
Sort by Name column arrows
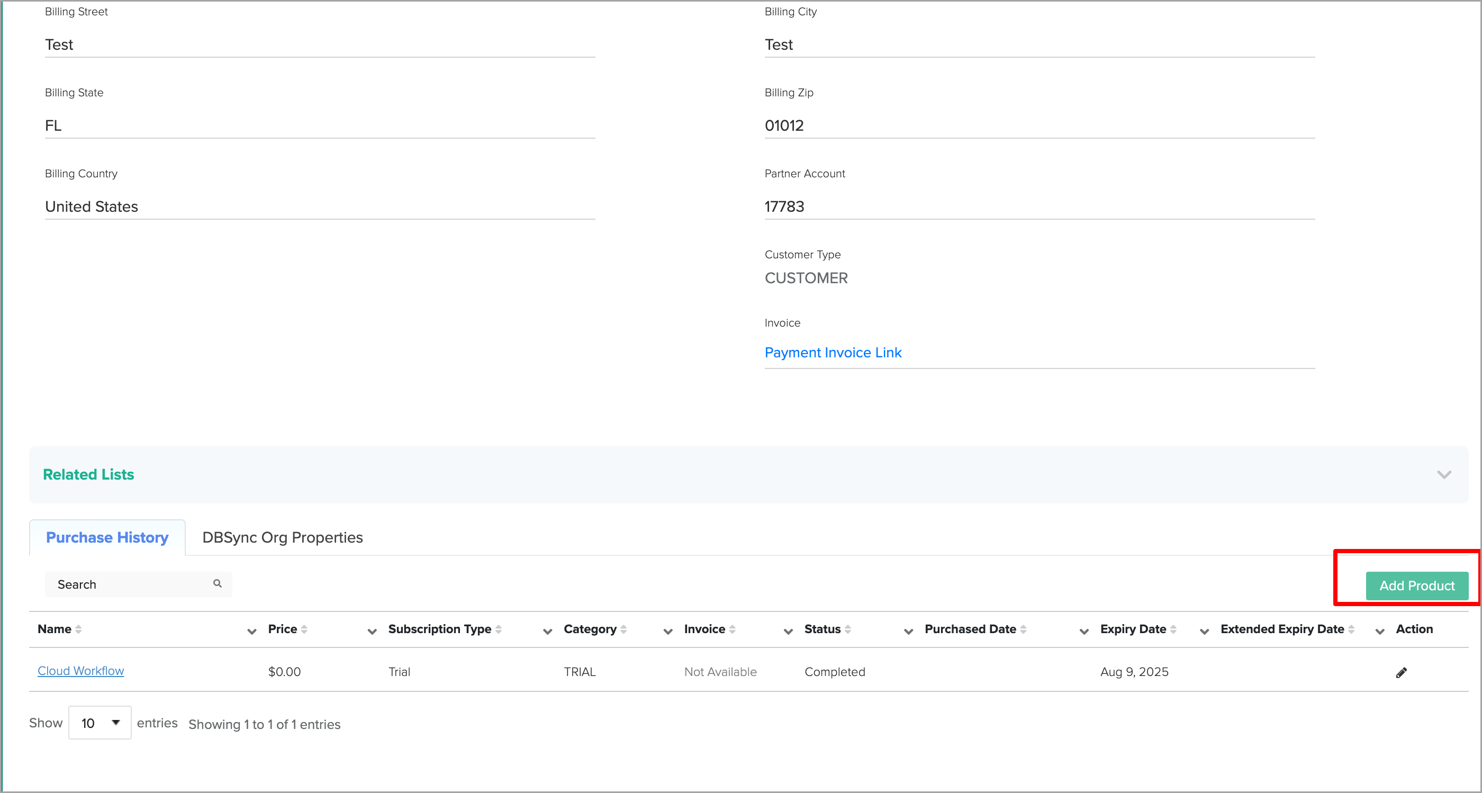(78, 629)
